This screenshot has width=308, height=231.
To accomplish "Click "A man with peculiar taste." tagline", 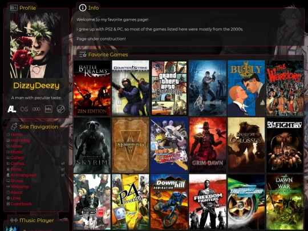I will 37,98.
